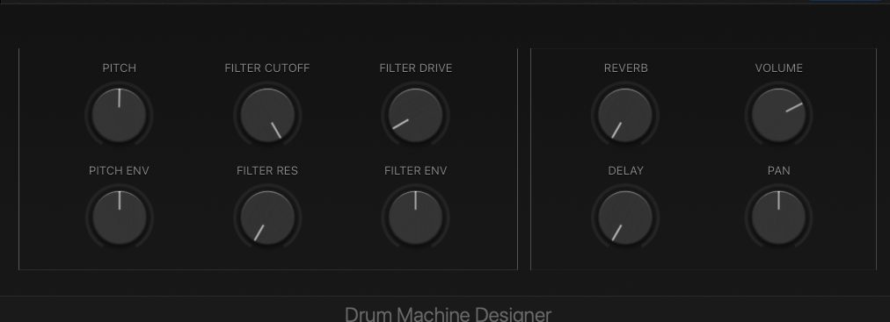890x322 pixels.
Task: Click the Drum Machine Designer title
Action: click(448, 315)
